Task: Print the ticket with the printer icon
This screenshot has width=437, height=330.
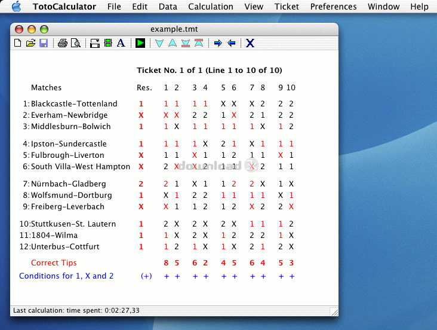Action: [63, 43]
